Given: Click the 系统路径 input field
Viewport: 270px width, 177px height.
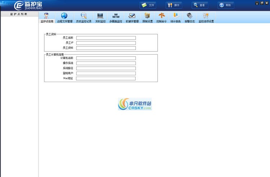Looking at the screenshot, I should (106, 68).
